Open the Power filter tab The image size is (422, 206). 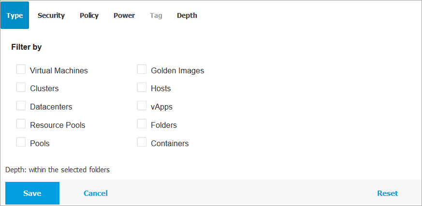[124, 15]
